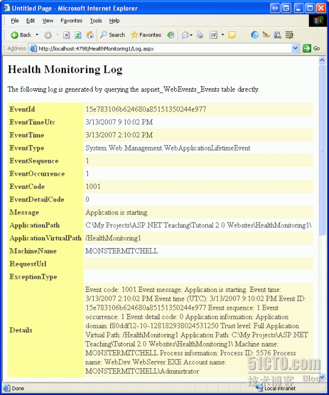Click the WebApplicationLifetimeEvent EventType value
Viewport: 329px width, 395px height.
pos(207,148)
